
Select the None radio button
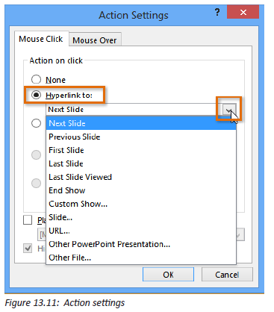(36, 80)
